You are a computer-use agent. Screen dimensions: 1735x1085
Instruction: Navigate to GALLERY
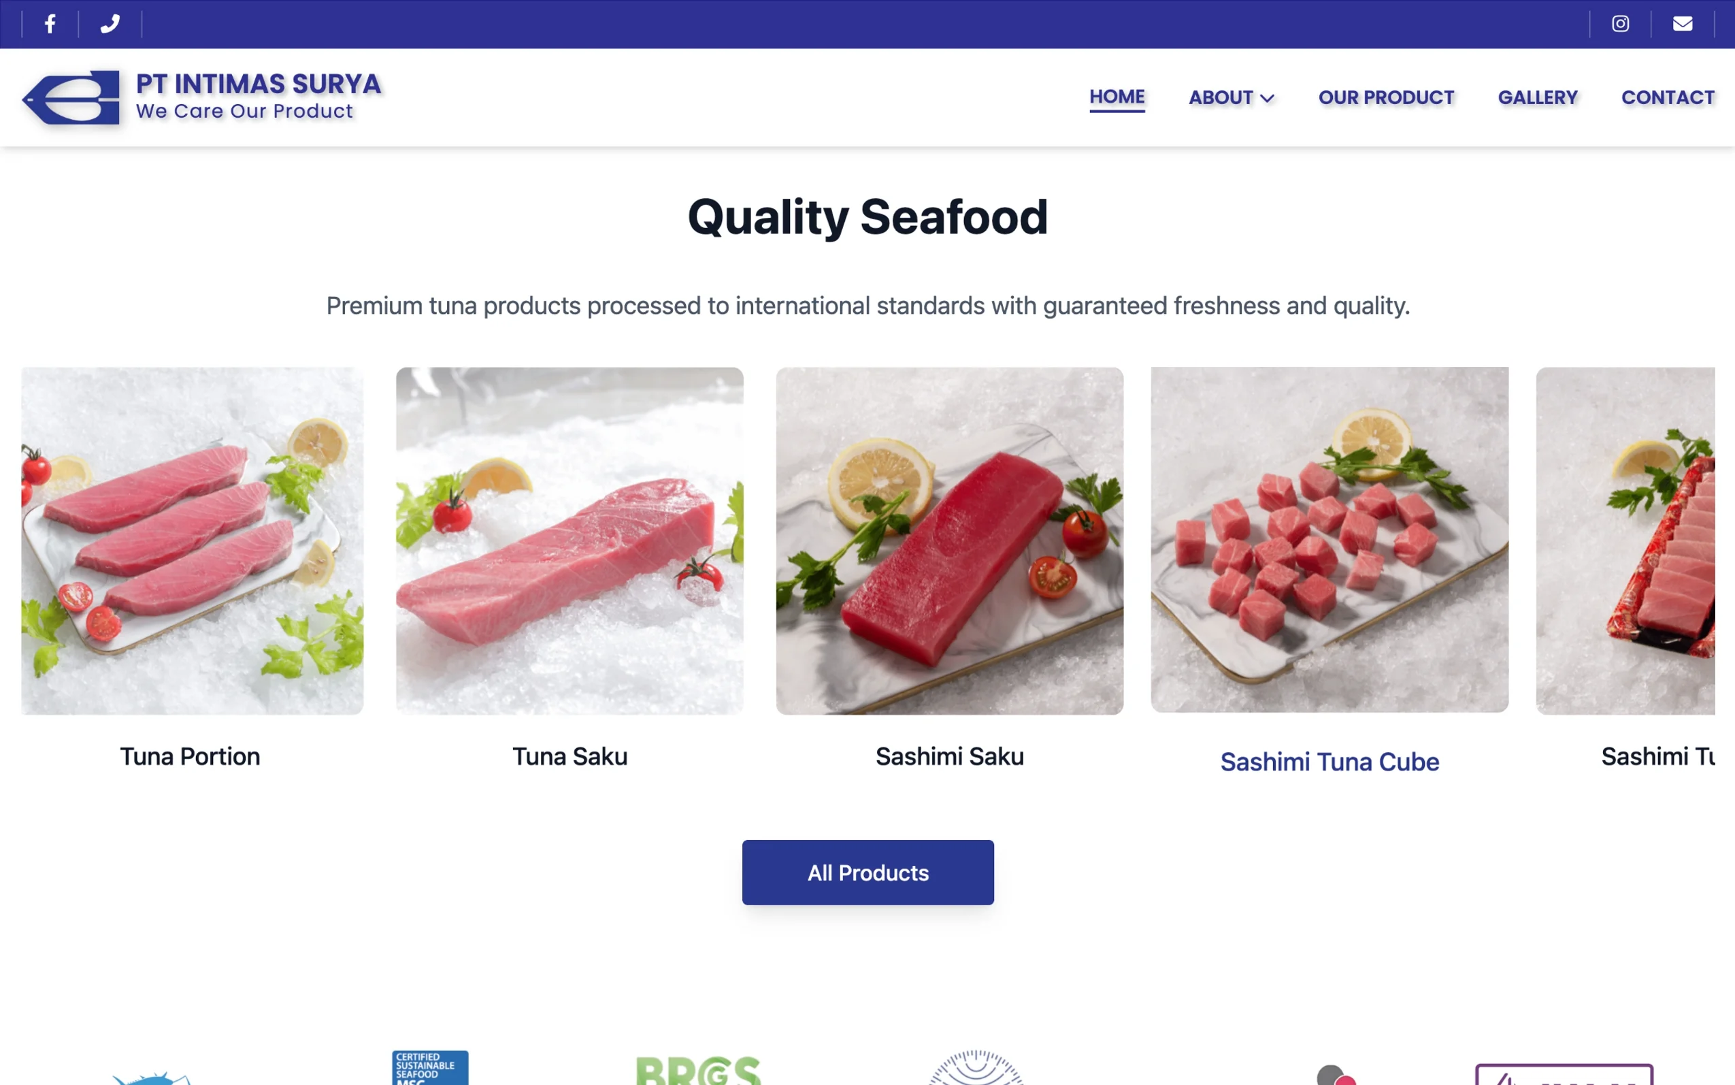(x=1538, y=97)
